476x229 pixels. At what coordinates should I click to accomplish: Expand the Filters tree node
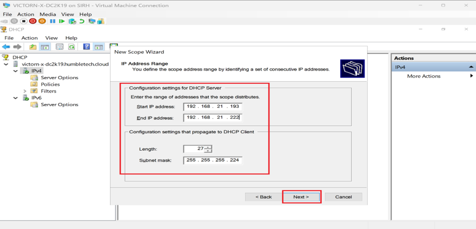click(25, 91)
